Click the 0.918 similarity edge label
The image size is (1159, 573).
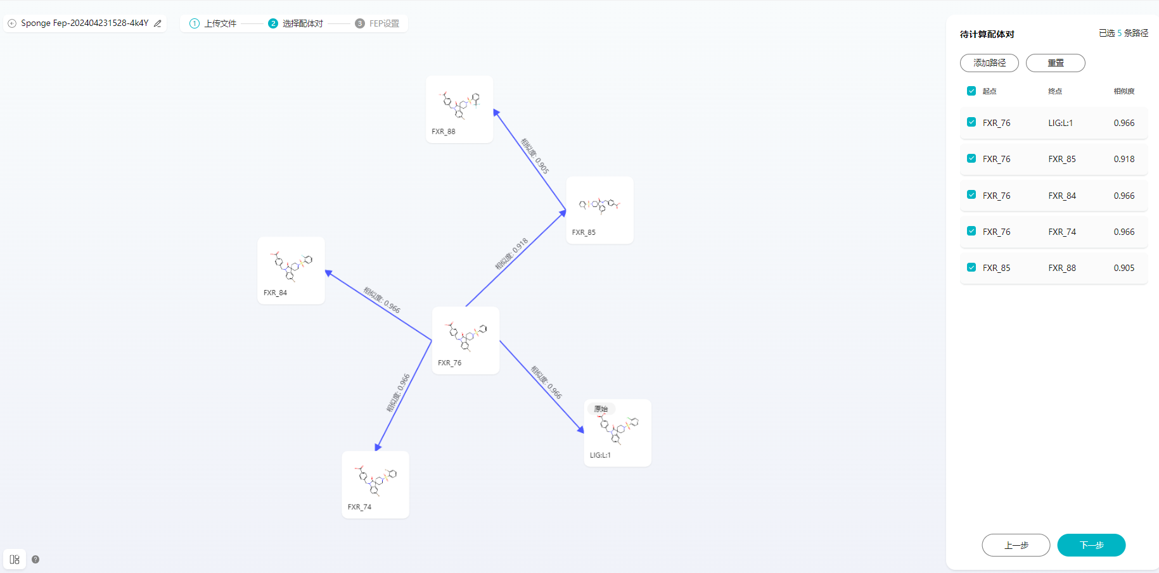point(511,254)
